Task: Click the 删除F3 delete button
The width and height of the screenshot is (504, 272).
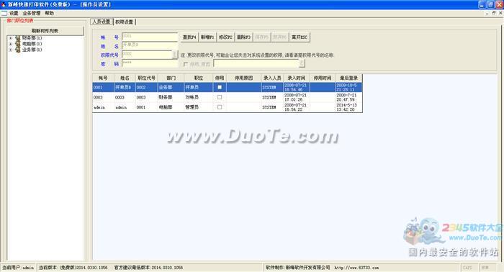Action: tap(243, 37)
